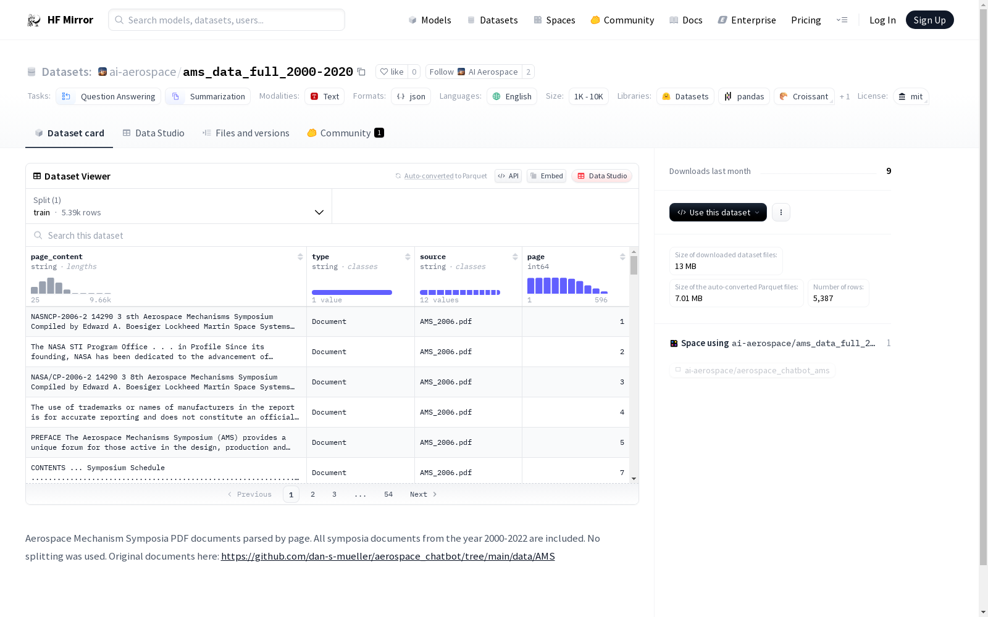Image resolution: width=988 pixels, height=617 pixels.
Task: Open the API button in viewer
Action: [508, 176]
